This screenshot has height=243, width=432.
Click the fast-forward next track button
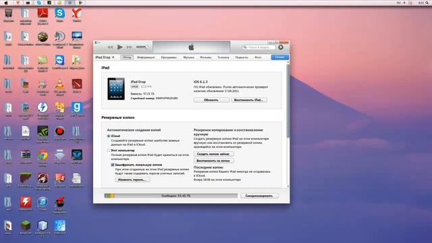[x=129, y=47]
